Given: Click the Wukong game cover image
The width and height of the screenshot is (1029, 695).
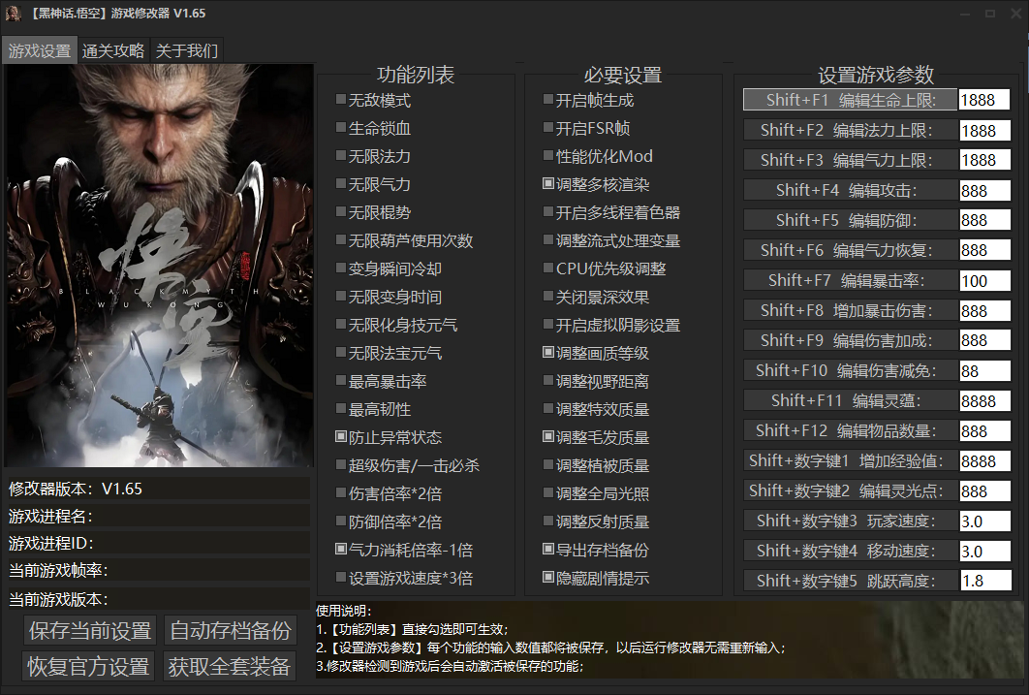Looking at the screenshot, I should 160,266.
